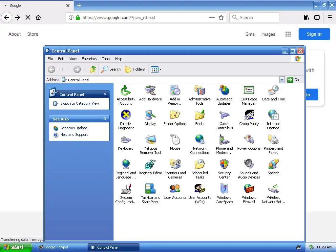Click browser Search input field
This screenshot has width=336, height=252.
point(254,17)
